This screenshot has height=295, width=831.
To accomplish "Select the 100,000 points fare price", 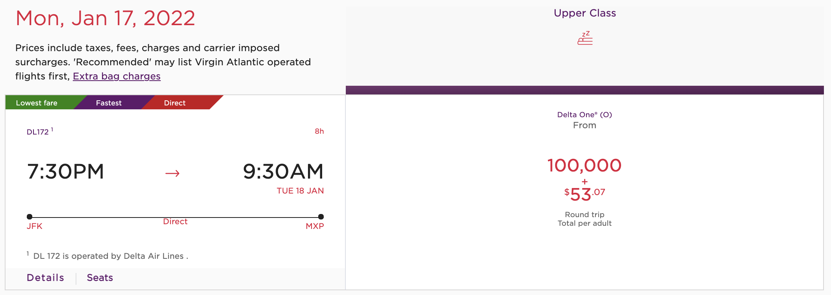I will [584, 166].
